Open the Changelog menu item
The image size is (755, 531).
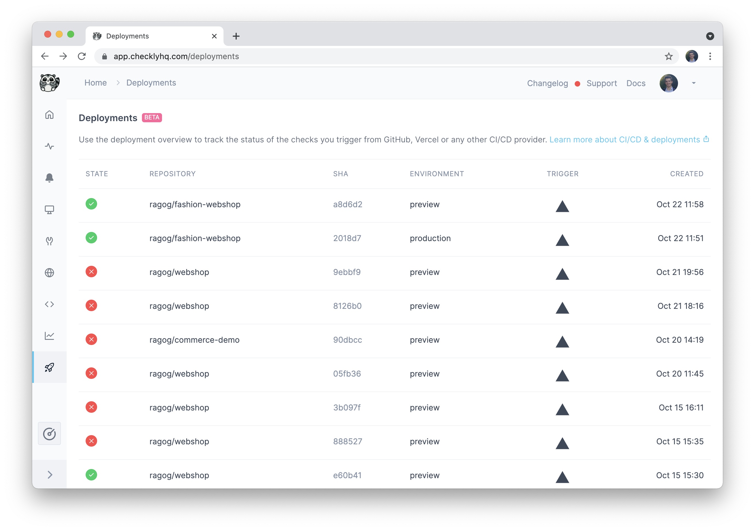coord(547,83)
